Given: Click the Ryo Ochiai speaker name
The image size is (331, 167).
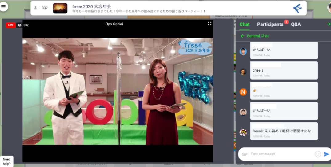Looking at the screenshot, I should click(x=114, y=24).
